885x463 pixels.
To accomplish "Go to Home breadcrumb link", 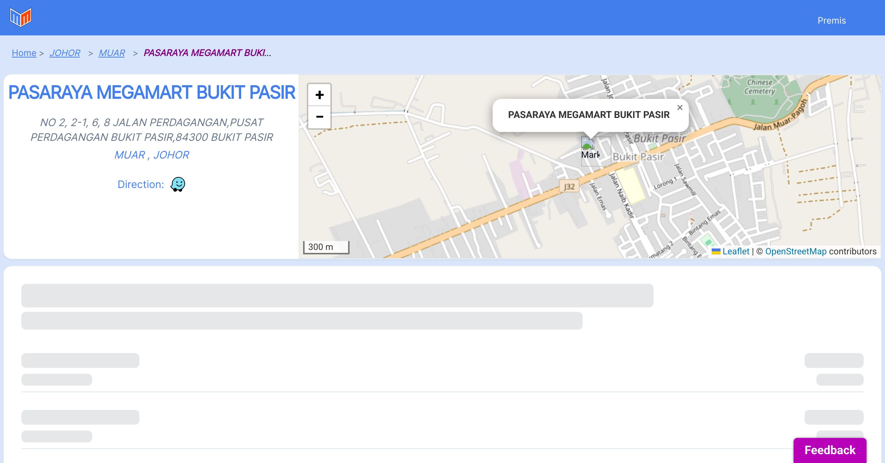I will point(24,53).
